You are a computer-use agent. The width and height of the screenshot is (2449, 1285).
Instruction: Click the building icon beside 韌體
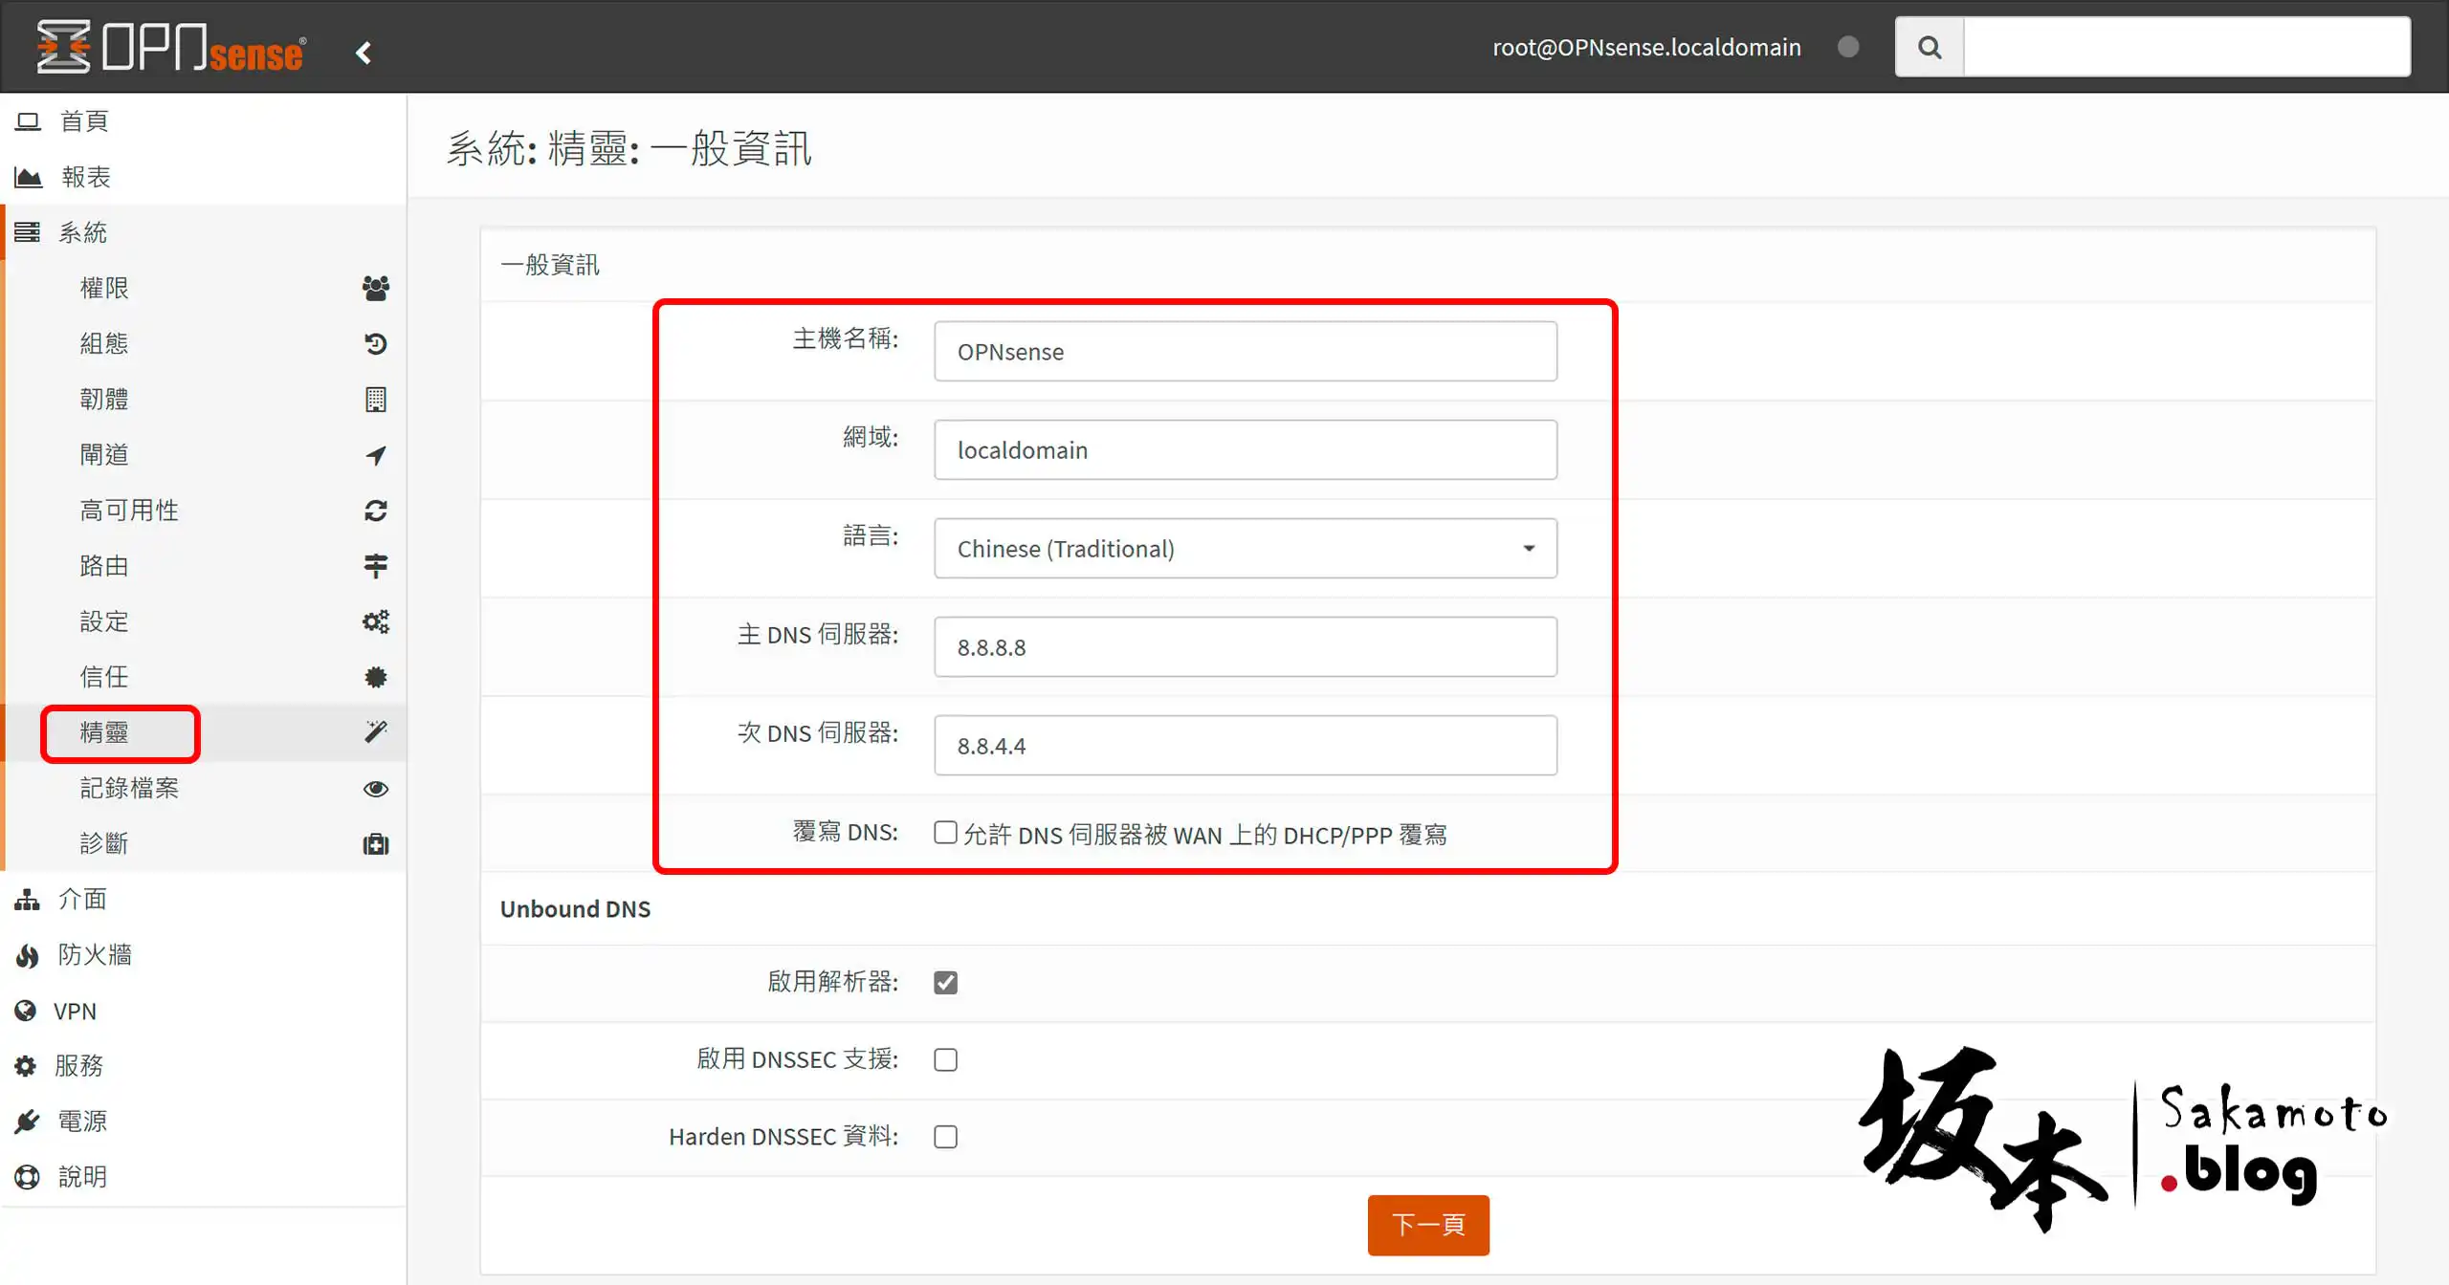pos(375,399)
